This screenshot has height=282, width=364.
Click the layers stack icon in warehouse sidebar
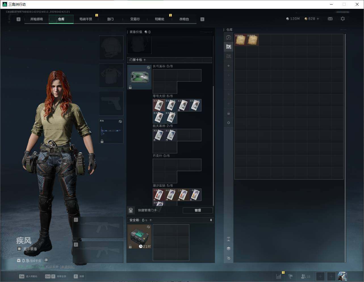click(x=229, y=248)
